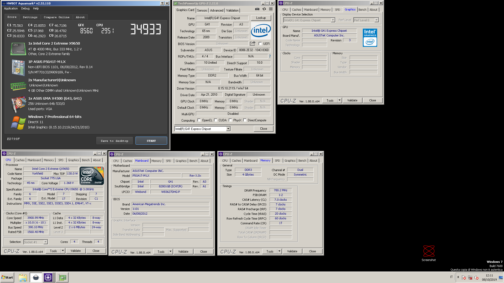Screen dimensions: 504x283
Task: Click the Aquamark taskbar icon
Action: (36, 277)
